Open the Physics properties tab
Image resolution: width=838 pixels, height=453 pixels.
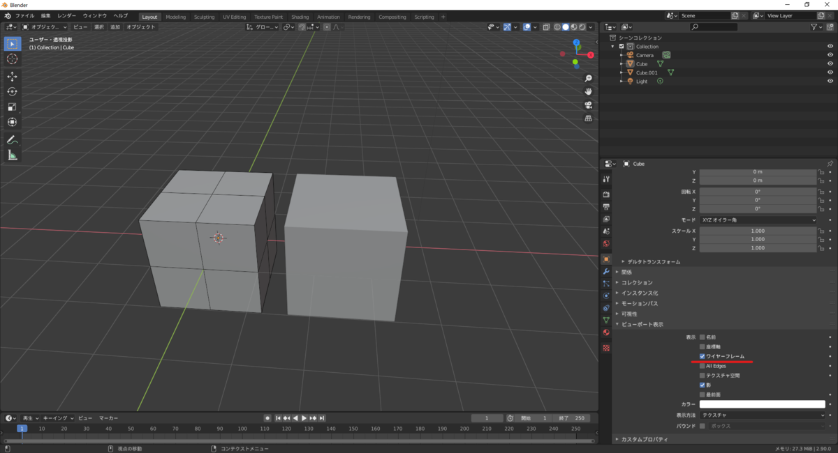pyautogui.click(x=606, y=295)
